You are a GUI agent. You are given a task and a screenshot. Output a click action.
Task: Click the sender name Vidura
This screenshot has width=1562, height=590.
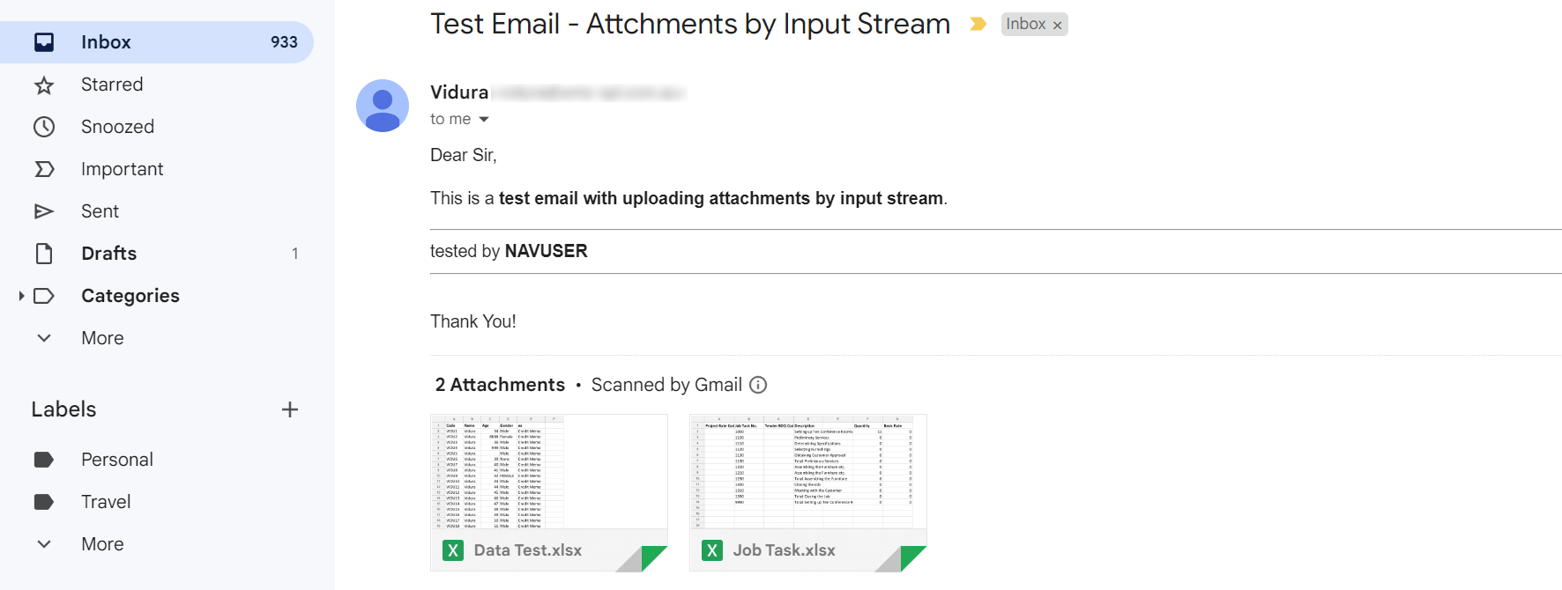[458, 92]
